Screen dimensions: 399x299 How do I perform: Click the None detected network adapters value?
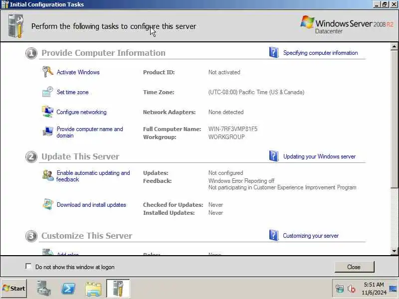click(x=226, y=112)
